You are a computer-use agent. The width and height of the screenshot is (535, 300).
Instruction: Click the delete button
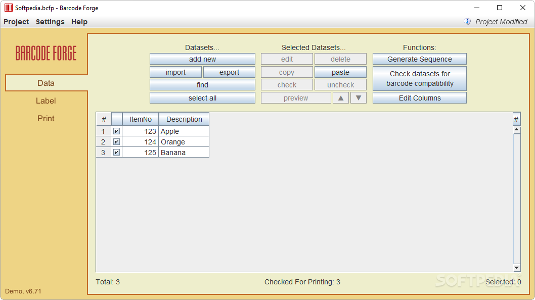pos(340,59)
